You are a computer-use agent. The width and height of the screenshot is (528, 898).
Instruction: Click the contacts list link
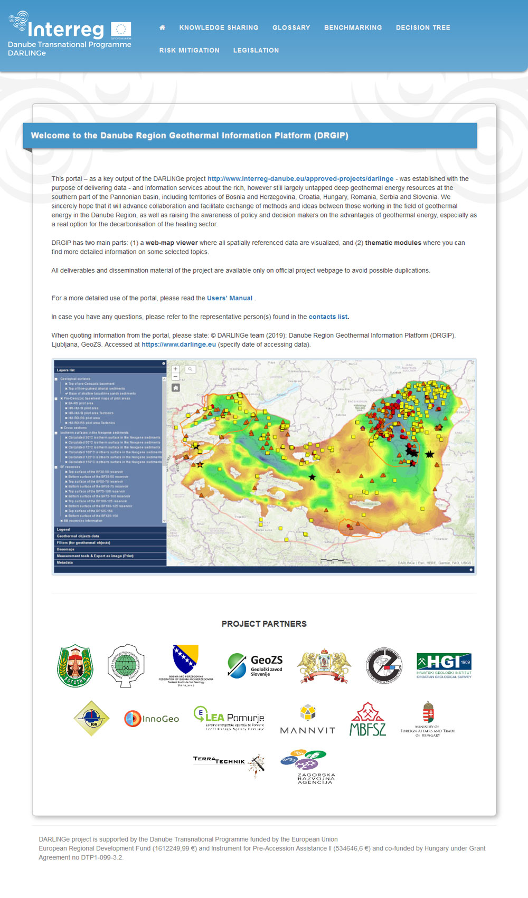[328, 317]
